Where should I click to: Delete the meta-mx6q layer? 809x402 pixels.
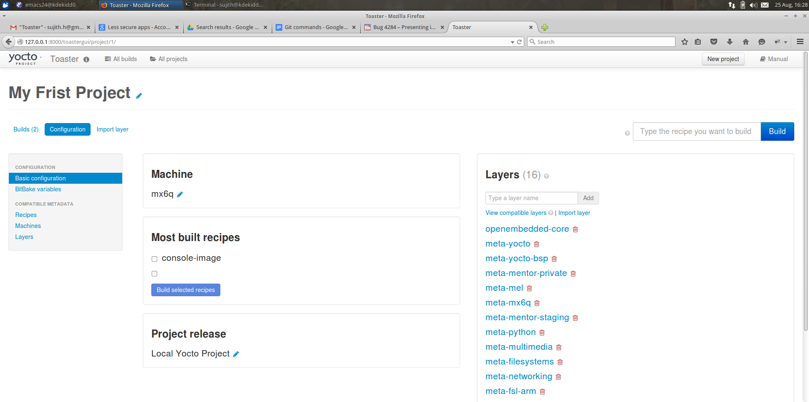pos(537,303)
